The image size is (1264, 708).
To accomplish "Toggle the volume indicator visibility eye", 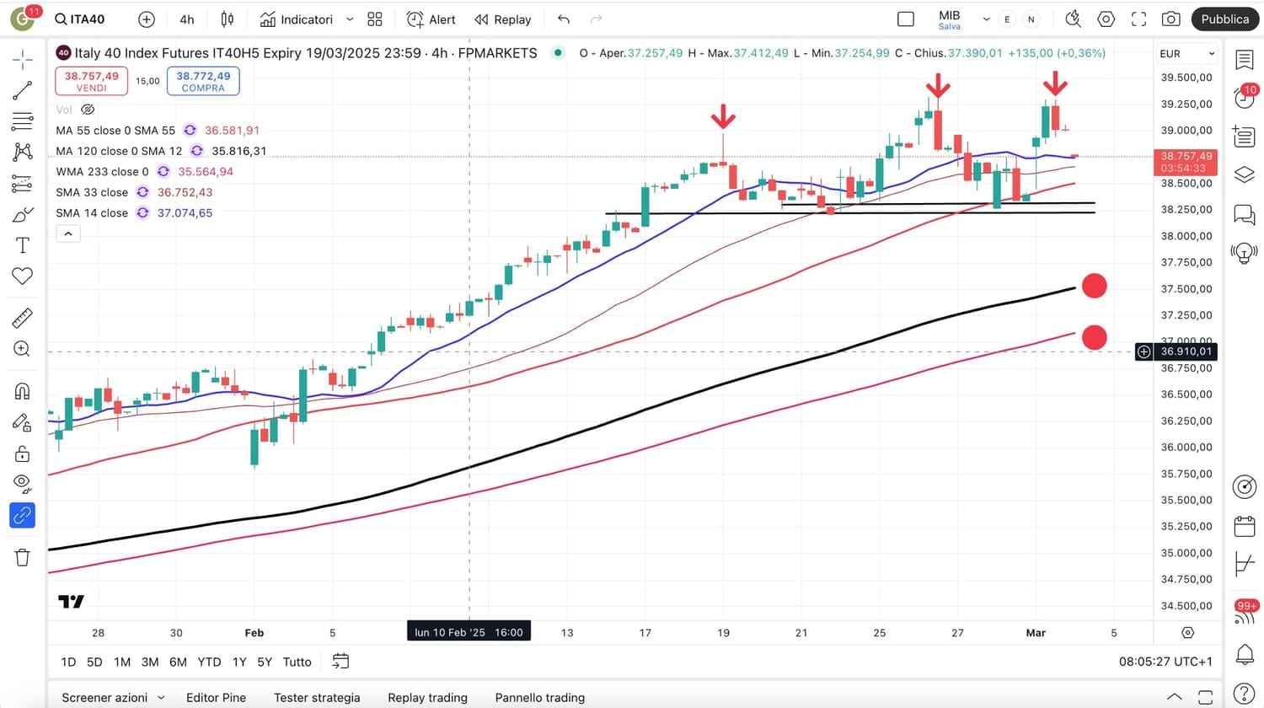I will click(88, 110).
